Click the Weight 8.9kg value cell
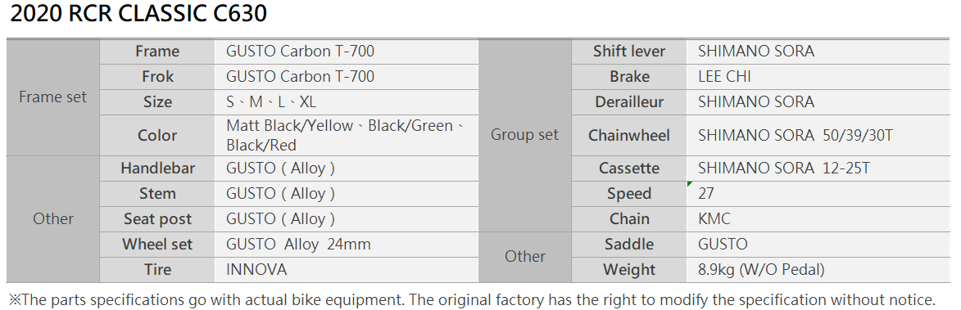 [818, 270]
